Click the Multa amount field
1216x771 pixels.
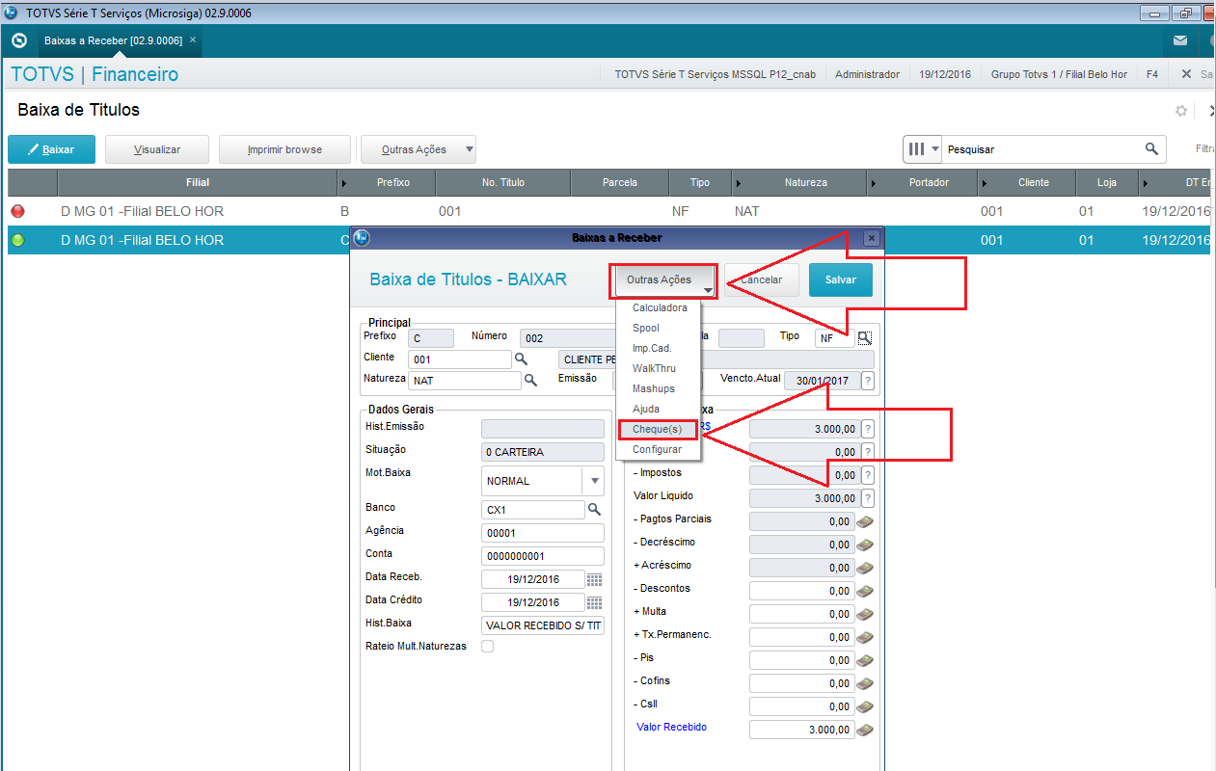(801, 614)
